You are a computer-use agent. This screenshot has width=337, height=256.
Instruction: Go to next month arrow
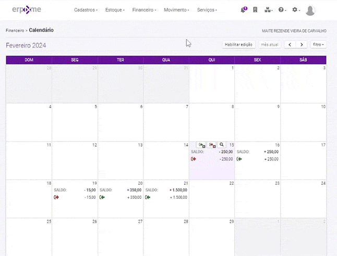coord(302,45)
